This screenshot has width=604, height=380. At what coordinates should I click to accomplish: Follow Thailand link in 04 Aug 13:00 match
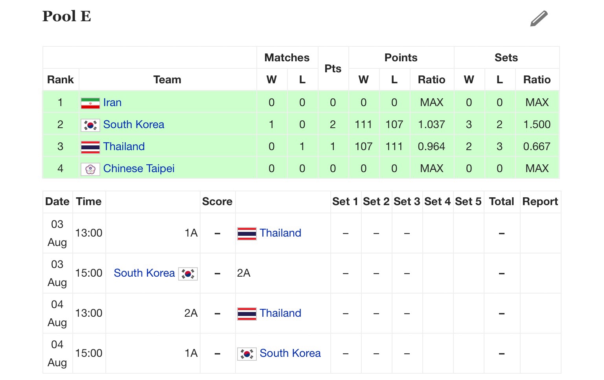pos(280,313)
